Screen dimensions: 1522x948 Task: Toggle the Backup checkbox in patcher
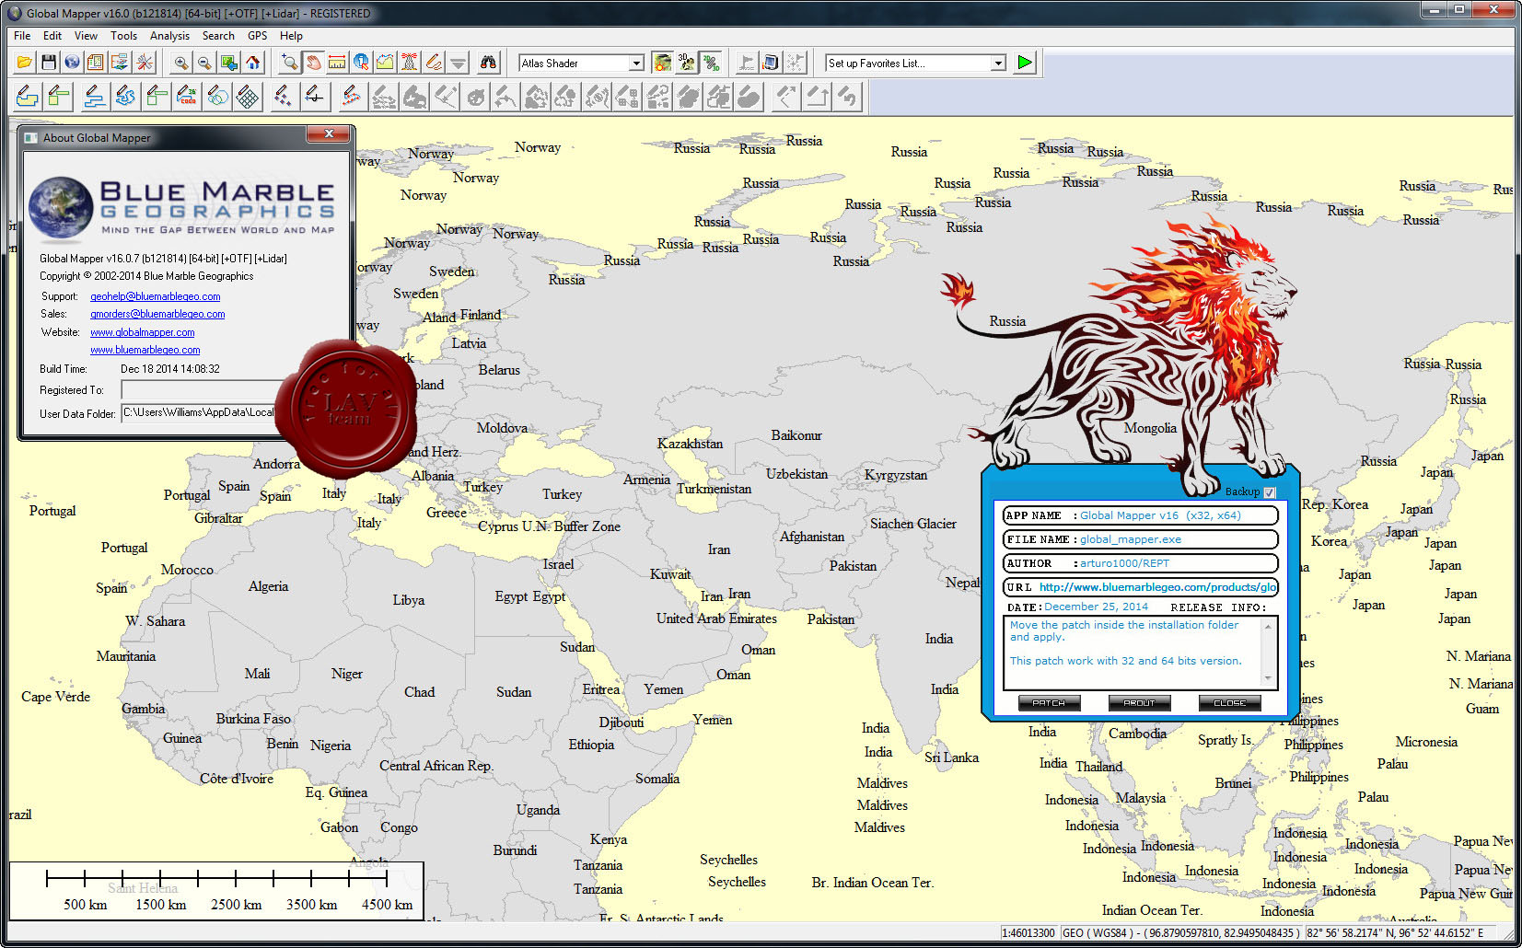tap(1270, 492)
